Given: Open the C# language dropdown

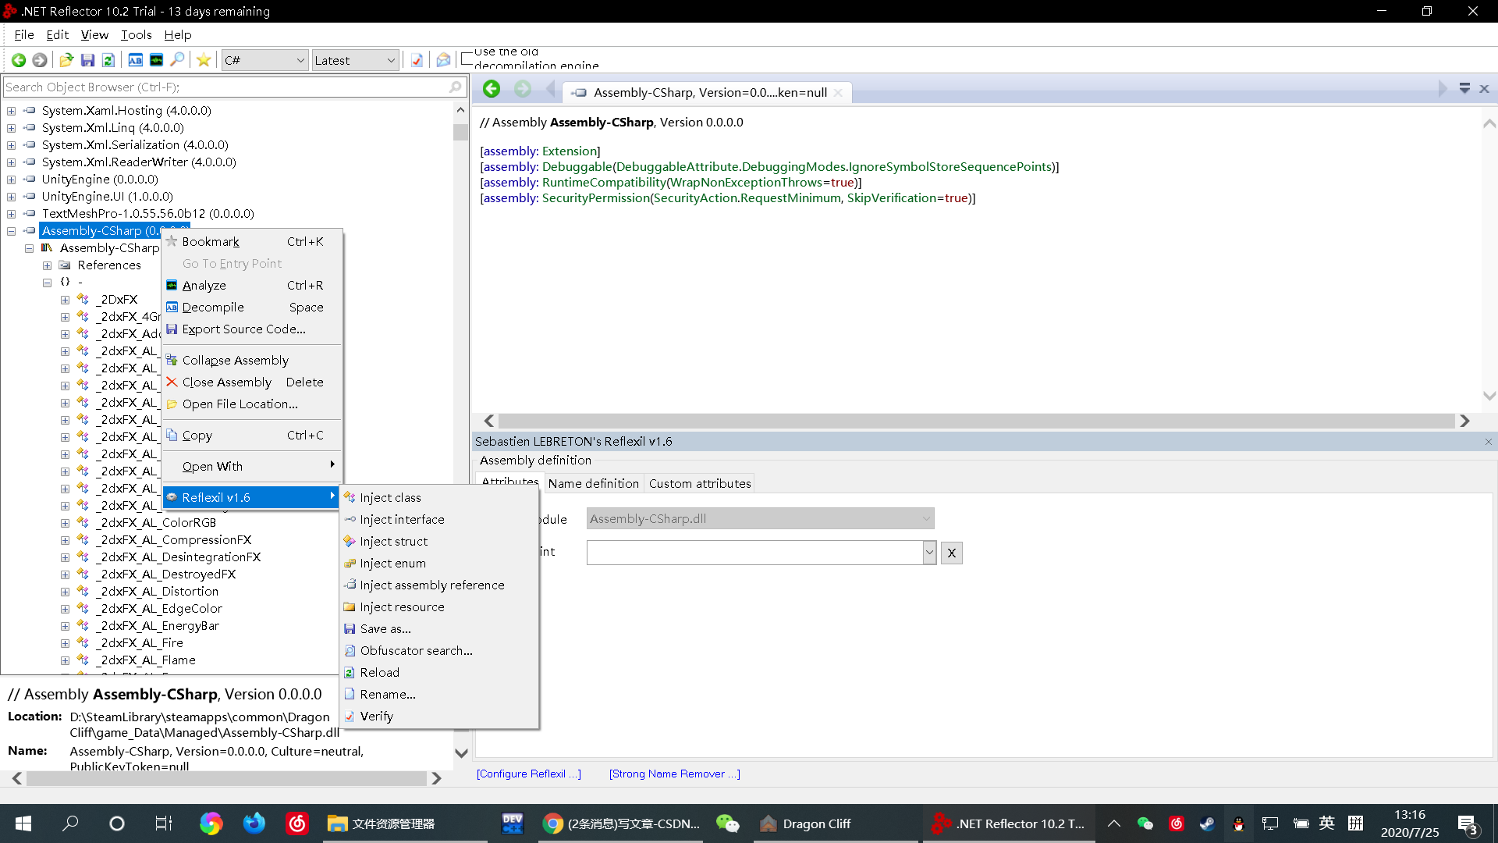Looking at the screenshot, I should coord(264,60).
